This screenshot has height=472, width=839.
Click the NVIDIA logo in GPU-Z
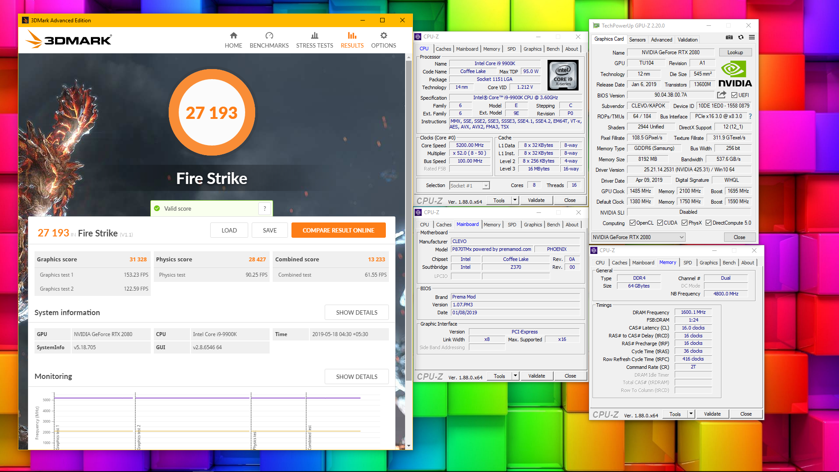pyautogui.click(x=735, y=74)
